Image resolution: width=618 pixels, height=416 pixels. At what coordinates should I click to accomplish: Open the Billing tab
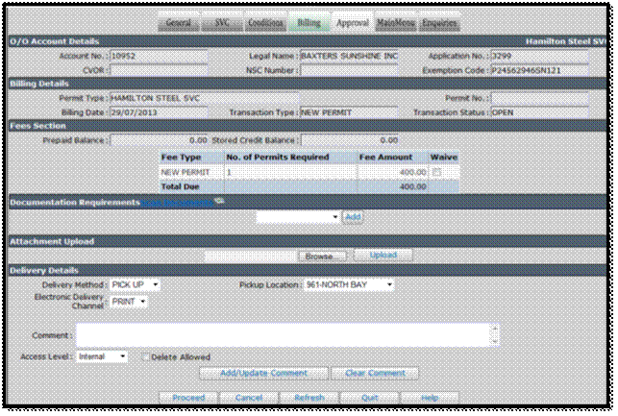click(x=309, y=23)
